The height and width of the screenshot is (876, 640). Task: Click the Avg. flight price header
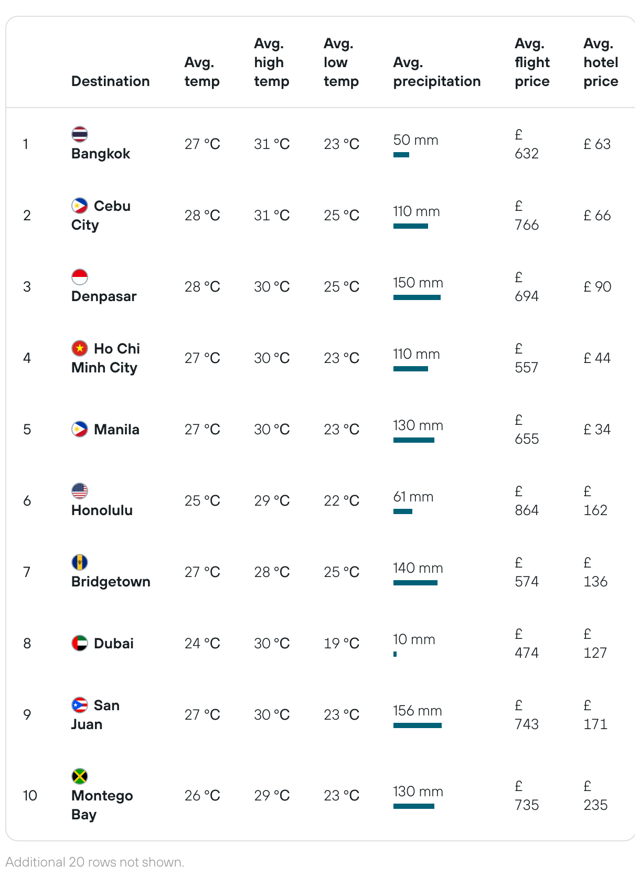click(532, 62)
